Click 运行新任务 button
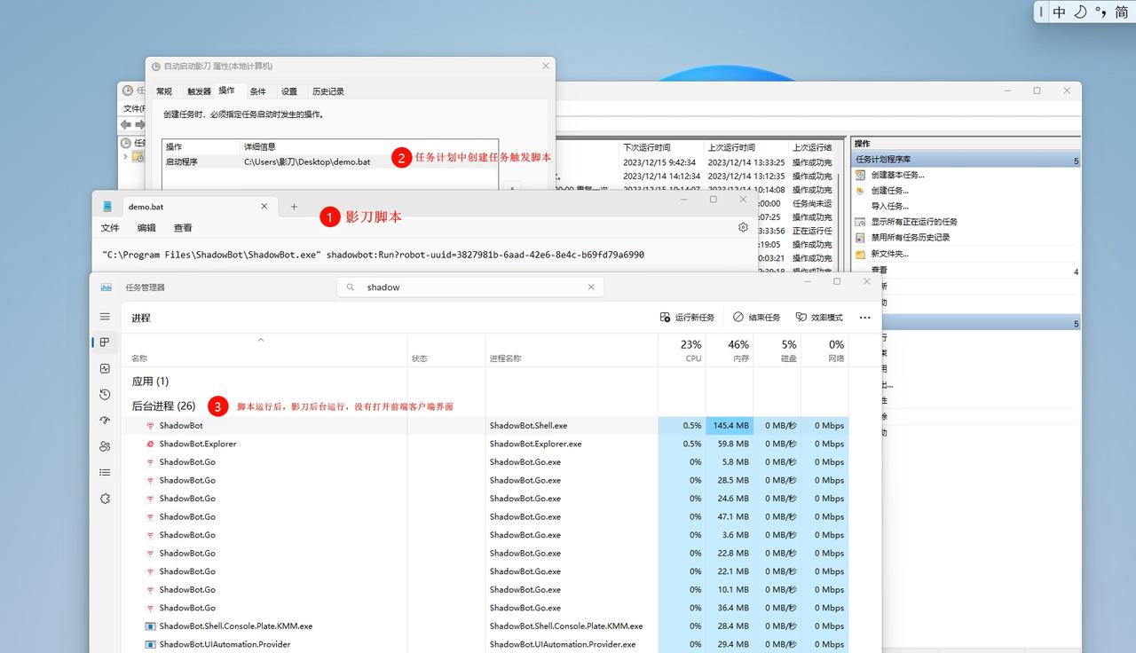1136x653 pixels. [687, 318]
